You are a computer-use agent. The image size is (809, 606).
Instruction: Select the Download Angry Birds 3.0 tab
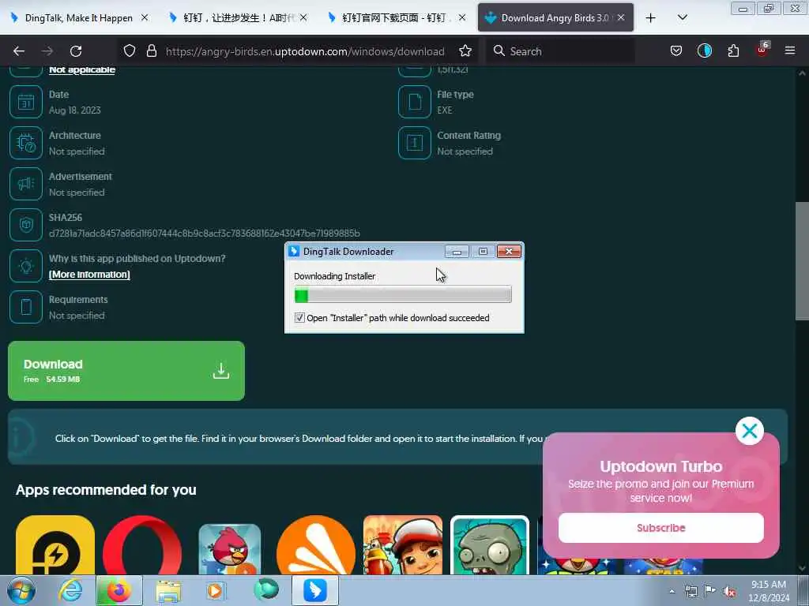pos(555,18)
